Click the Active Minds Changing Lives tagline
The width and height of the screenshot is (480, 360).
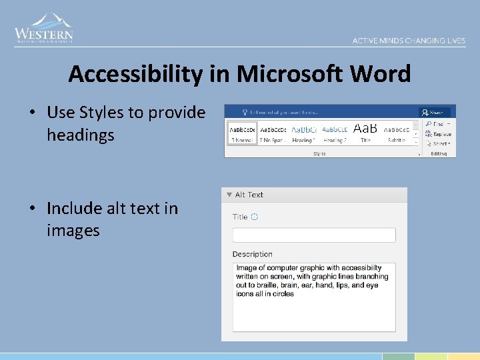409,41
